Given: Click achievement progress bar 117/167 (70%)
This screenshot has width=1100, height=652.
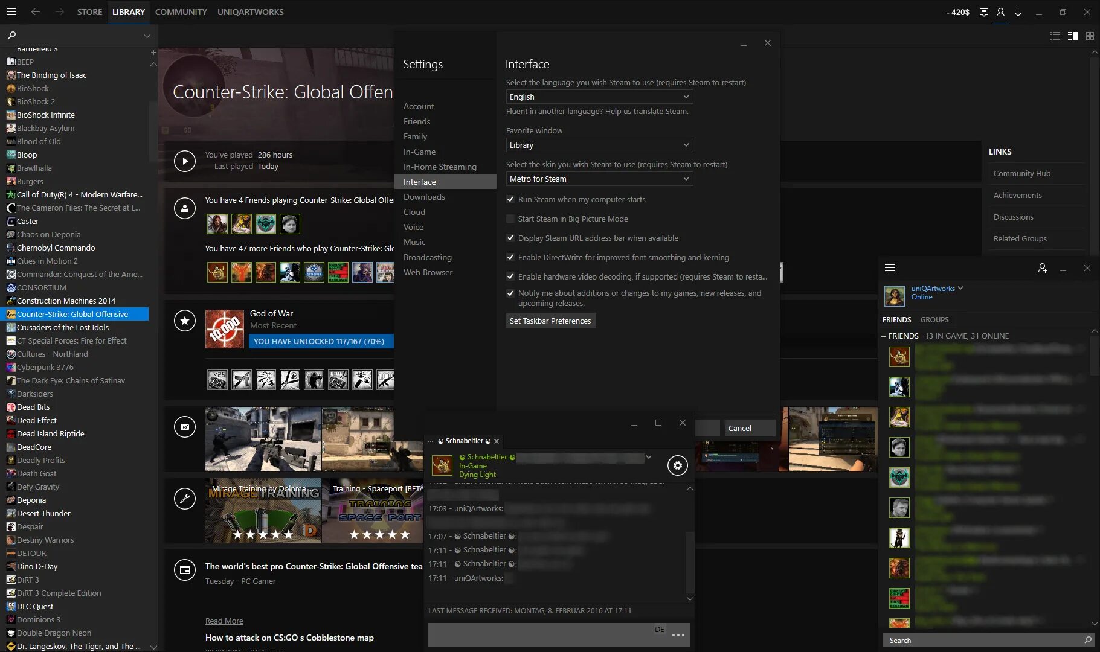Looking at the screenshot, I should click(321, 341).
